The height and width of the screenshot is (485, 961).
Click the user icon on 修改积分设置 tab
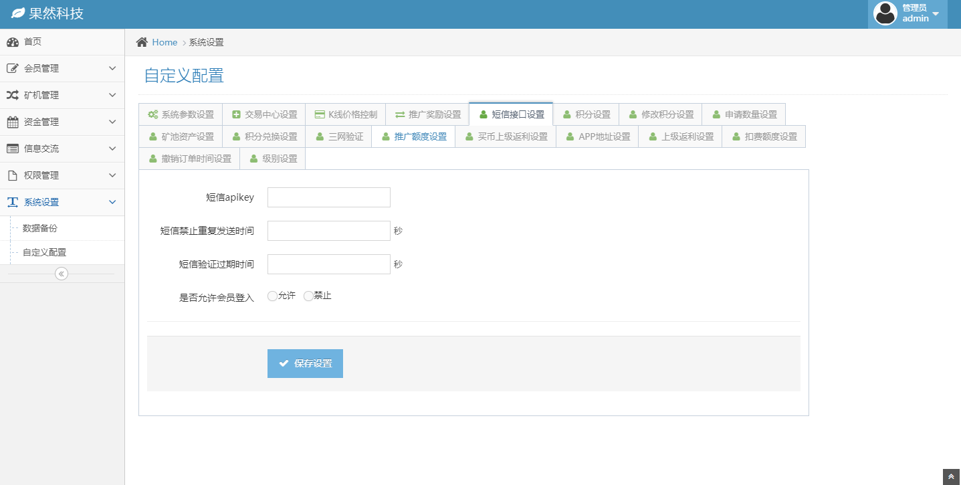tap(633, 114)
